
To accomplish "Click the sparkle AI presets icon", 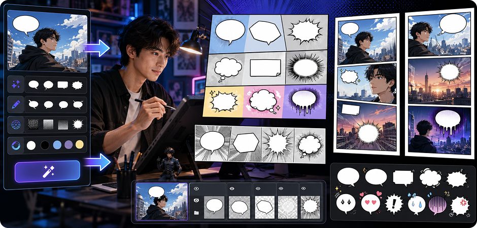I will pyautogui.click(x=15, y=85).
